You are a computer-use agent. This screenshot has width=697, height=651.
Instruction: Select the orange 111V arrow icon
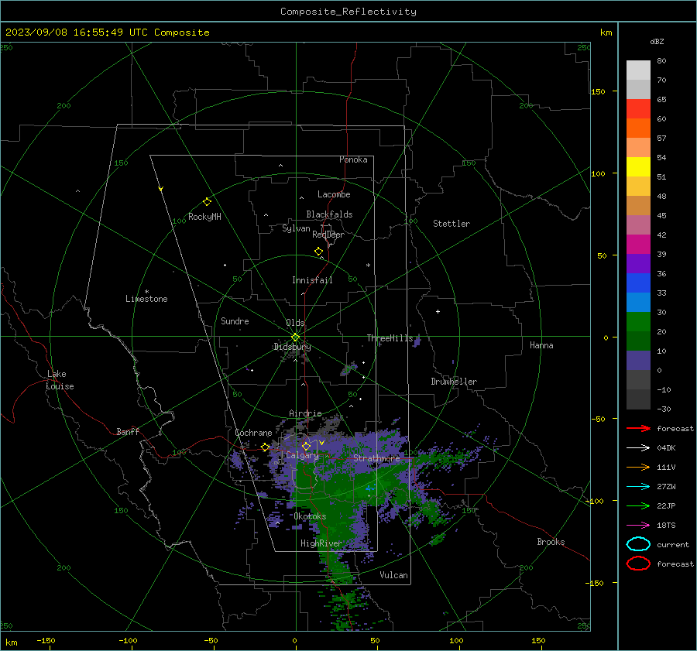[x=638, y=467]
